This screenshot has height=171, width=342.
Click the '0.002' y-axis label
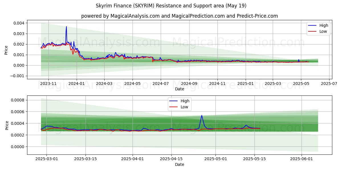click(19, 44)
